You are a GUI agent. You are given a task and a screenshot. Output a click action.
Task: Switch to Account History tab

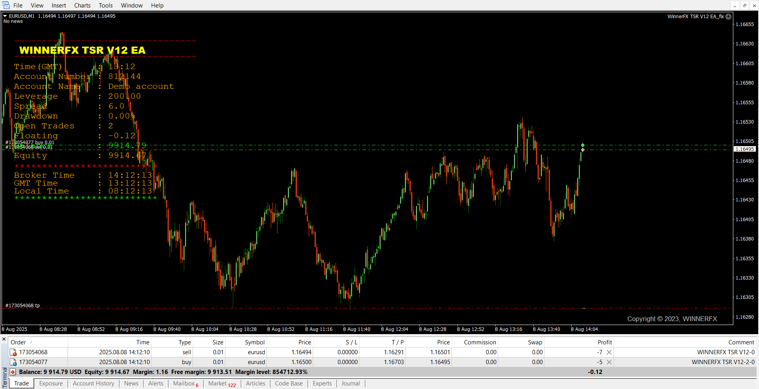tap(93, 383)
